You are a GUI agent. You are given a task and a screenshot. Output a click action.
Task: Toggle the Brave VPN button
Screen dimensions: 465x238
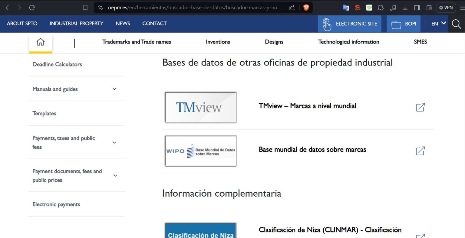pos(446,8)
